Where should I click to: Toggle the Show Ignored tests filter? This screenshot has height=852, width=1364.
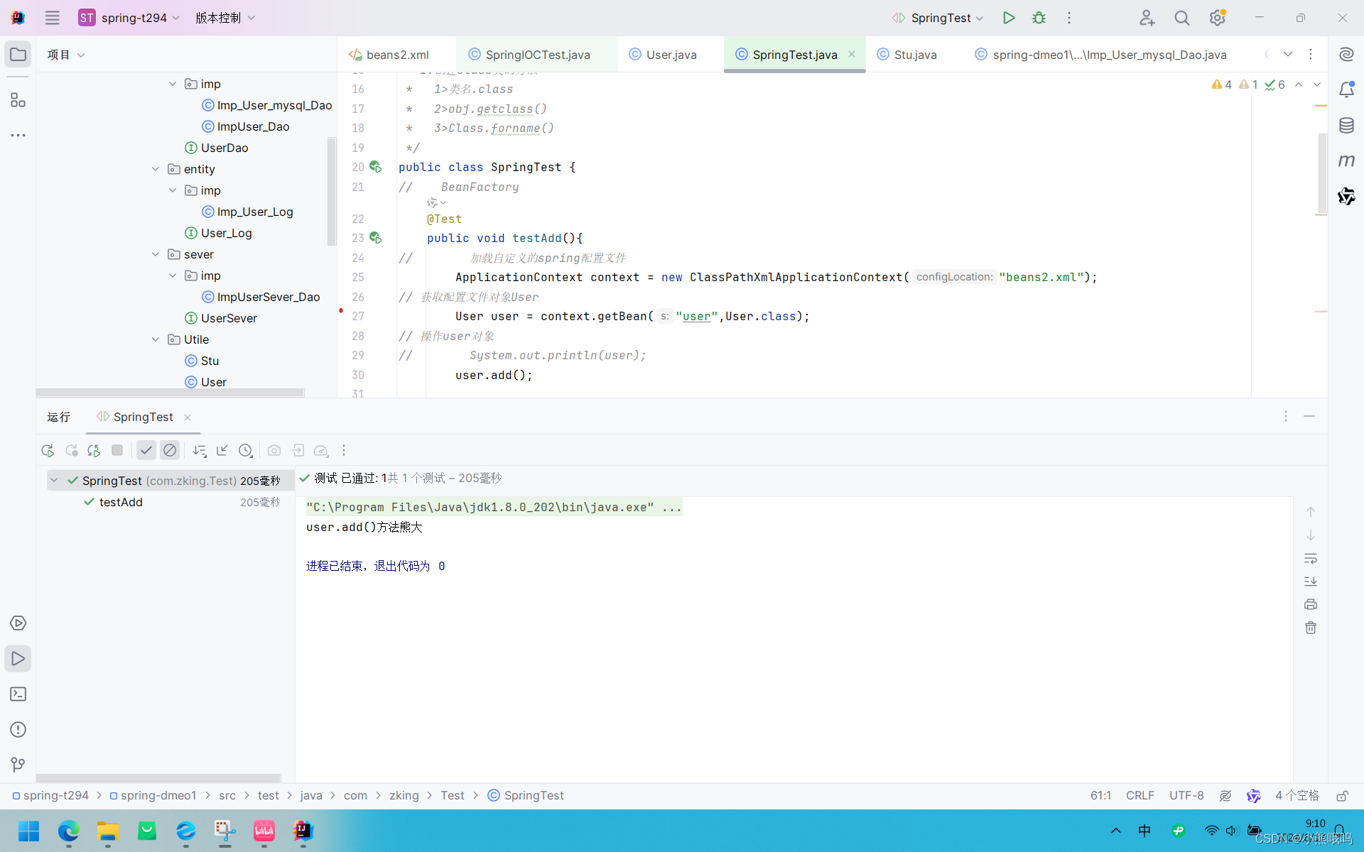pyautogui.click(x=169, y=450)
